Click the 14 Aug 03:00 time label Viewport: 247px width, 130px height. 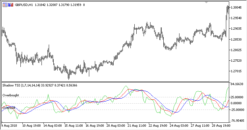pyautogui.click(x=53, y=126)
